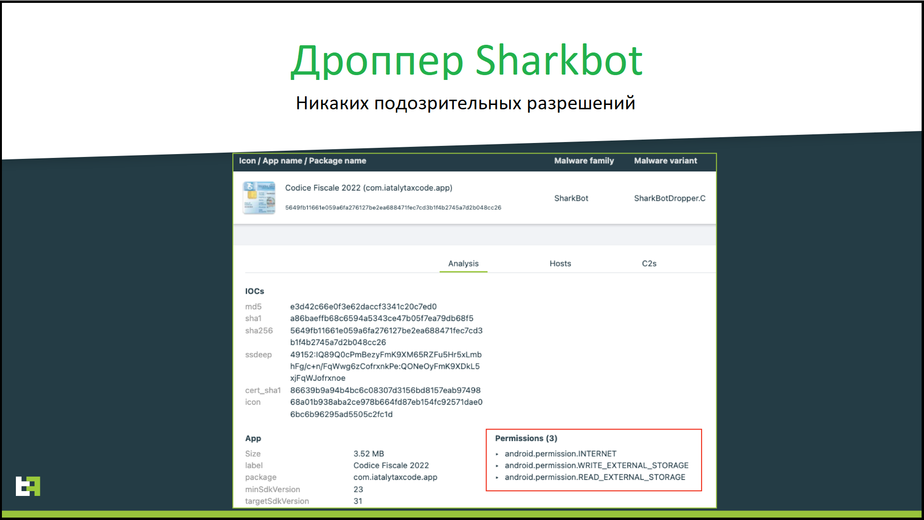This screenshot has height=520, width=924.
Task: Select the sha256 value starting 5649fb11661e
Action: coord(386,336)
